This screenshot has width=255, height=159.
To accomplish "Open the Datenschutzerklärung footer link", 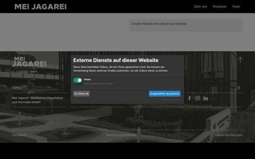I will (121, 135).
